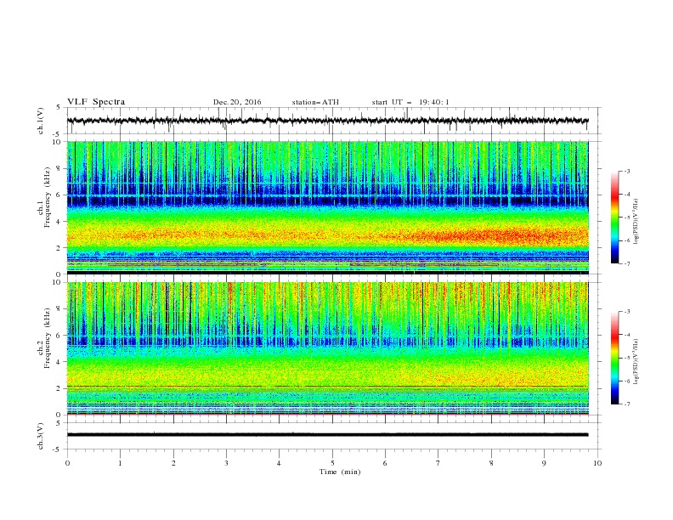The image size is (673, 520).
Task: Click the "Time (min)" axis label
Action: pos(340,472)
